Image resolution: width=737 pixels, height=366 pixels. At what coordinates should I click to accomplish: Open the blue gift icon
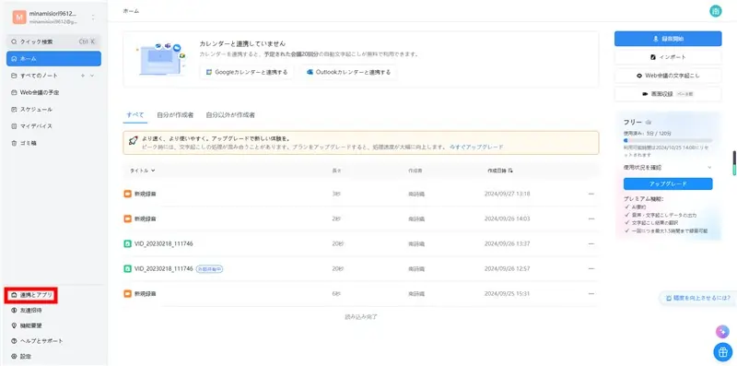coord(722,351)
